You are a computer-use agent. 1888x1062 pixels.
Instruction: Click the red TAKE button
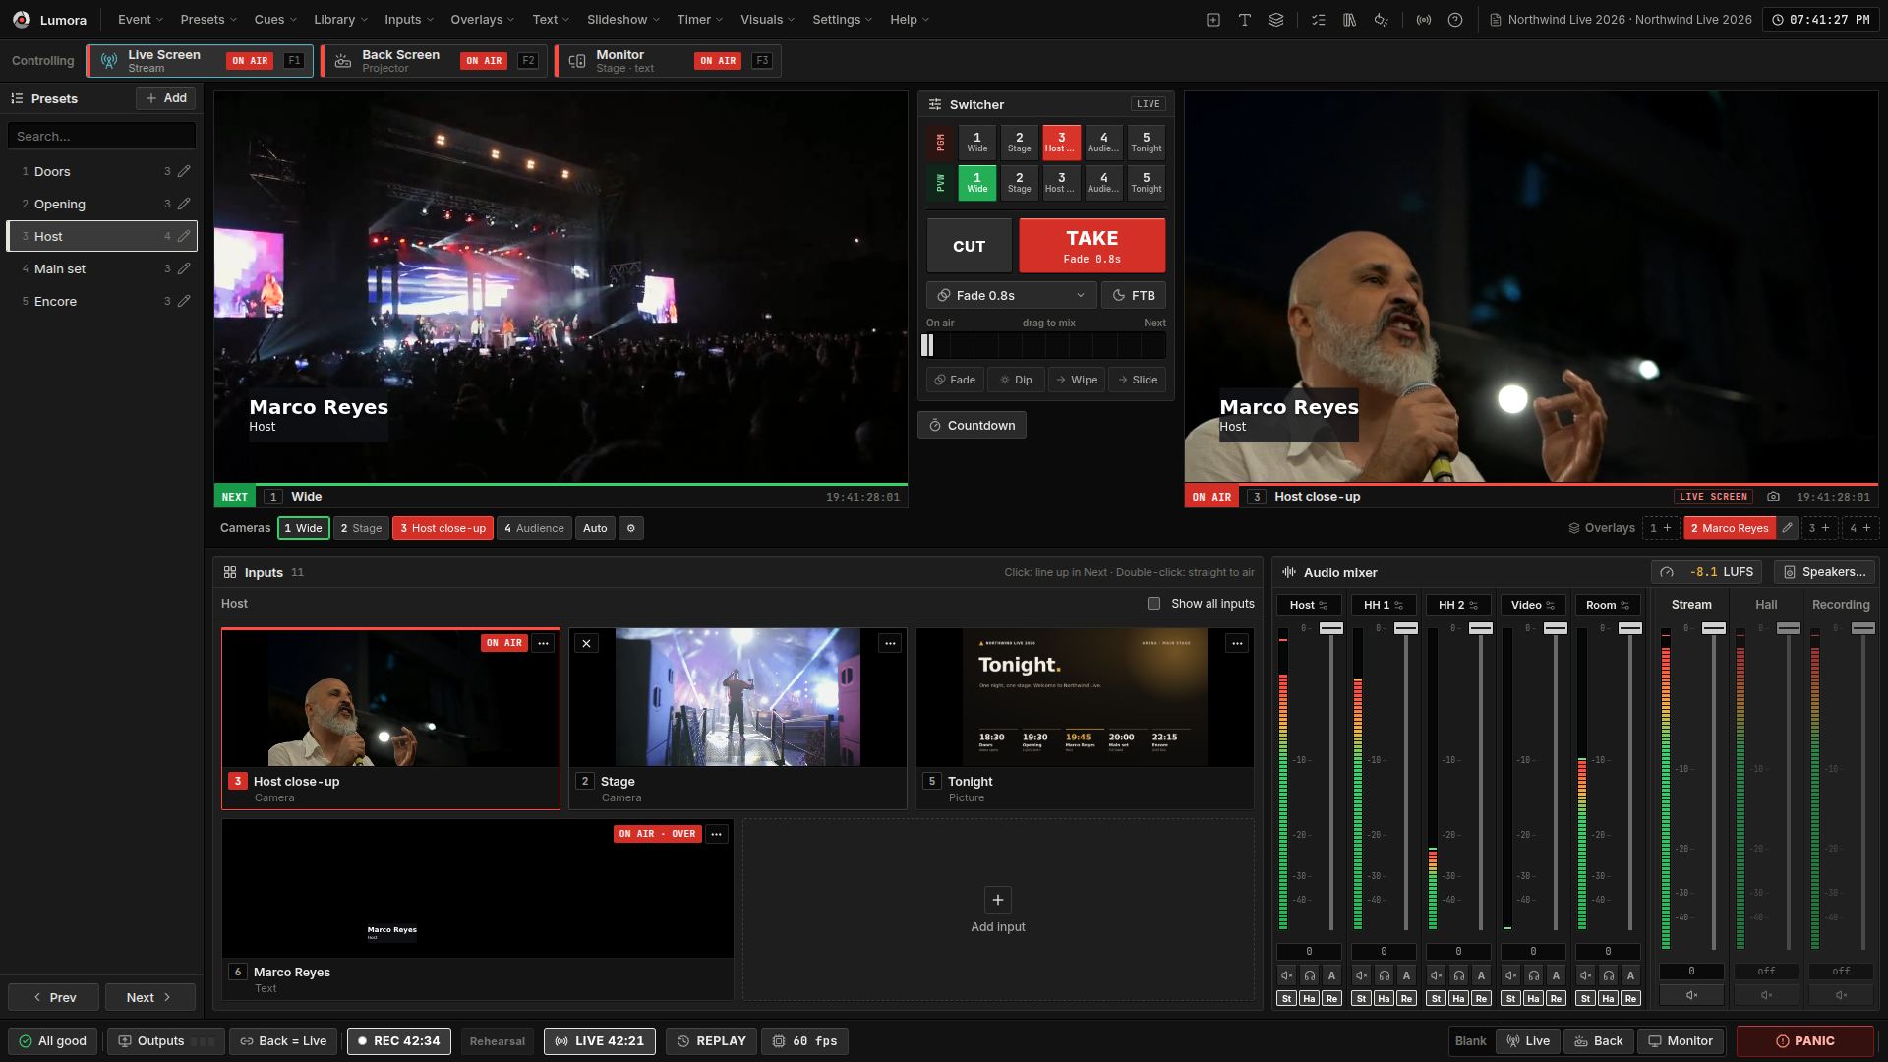(1092, 246)
